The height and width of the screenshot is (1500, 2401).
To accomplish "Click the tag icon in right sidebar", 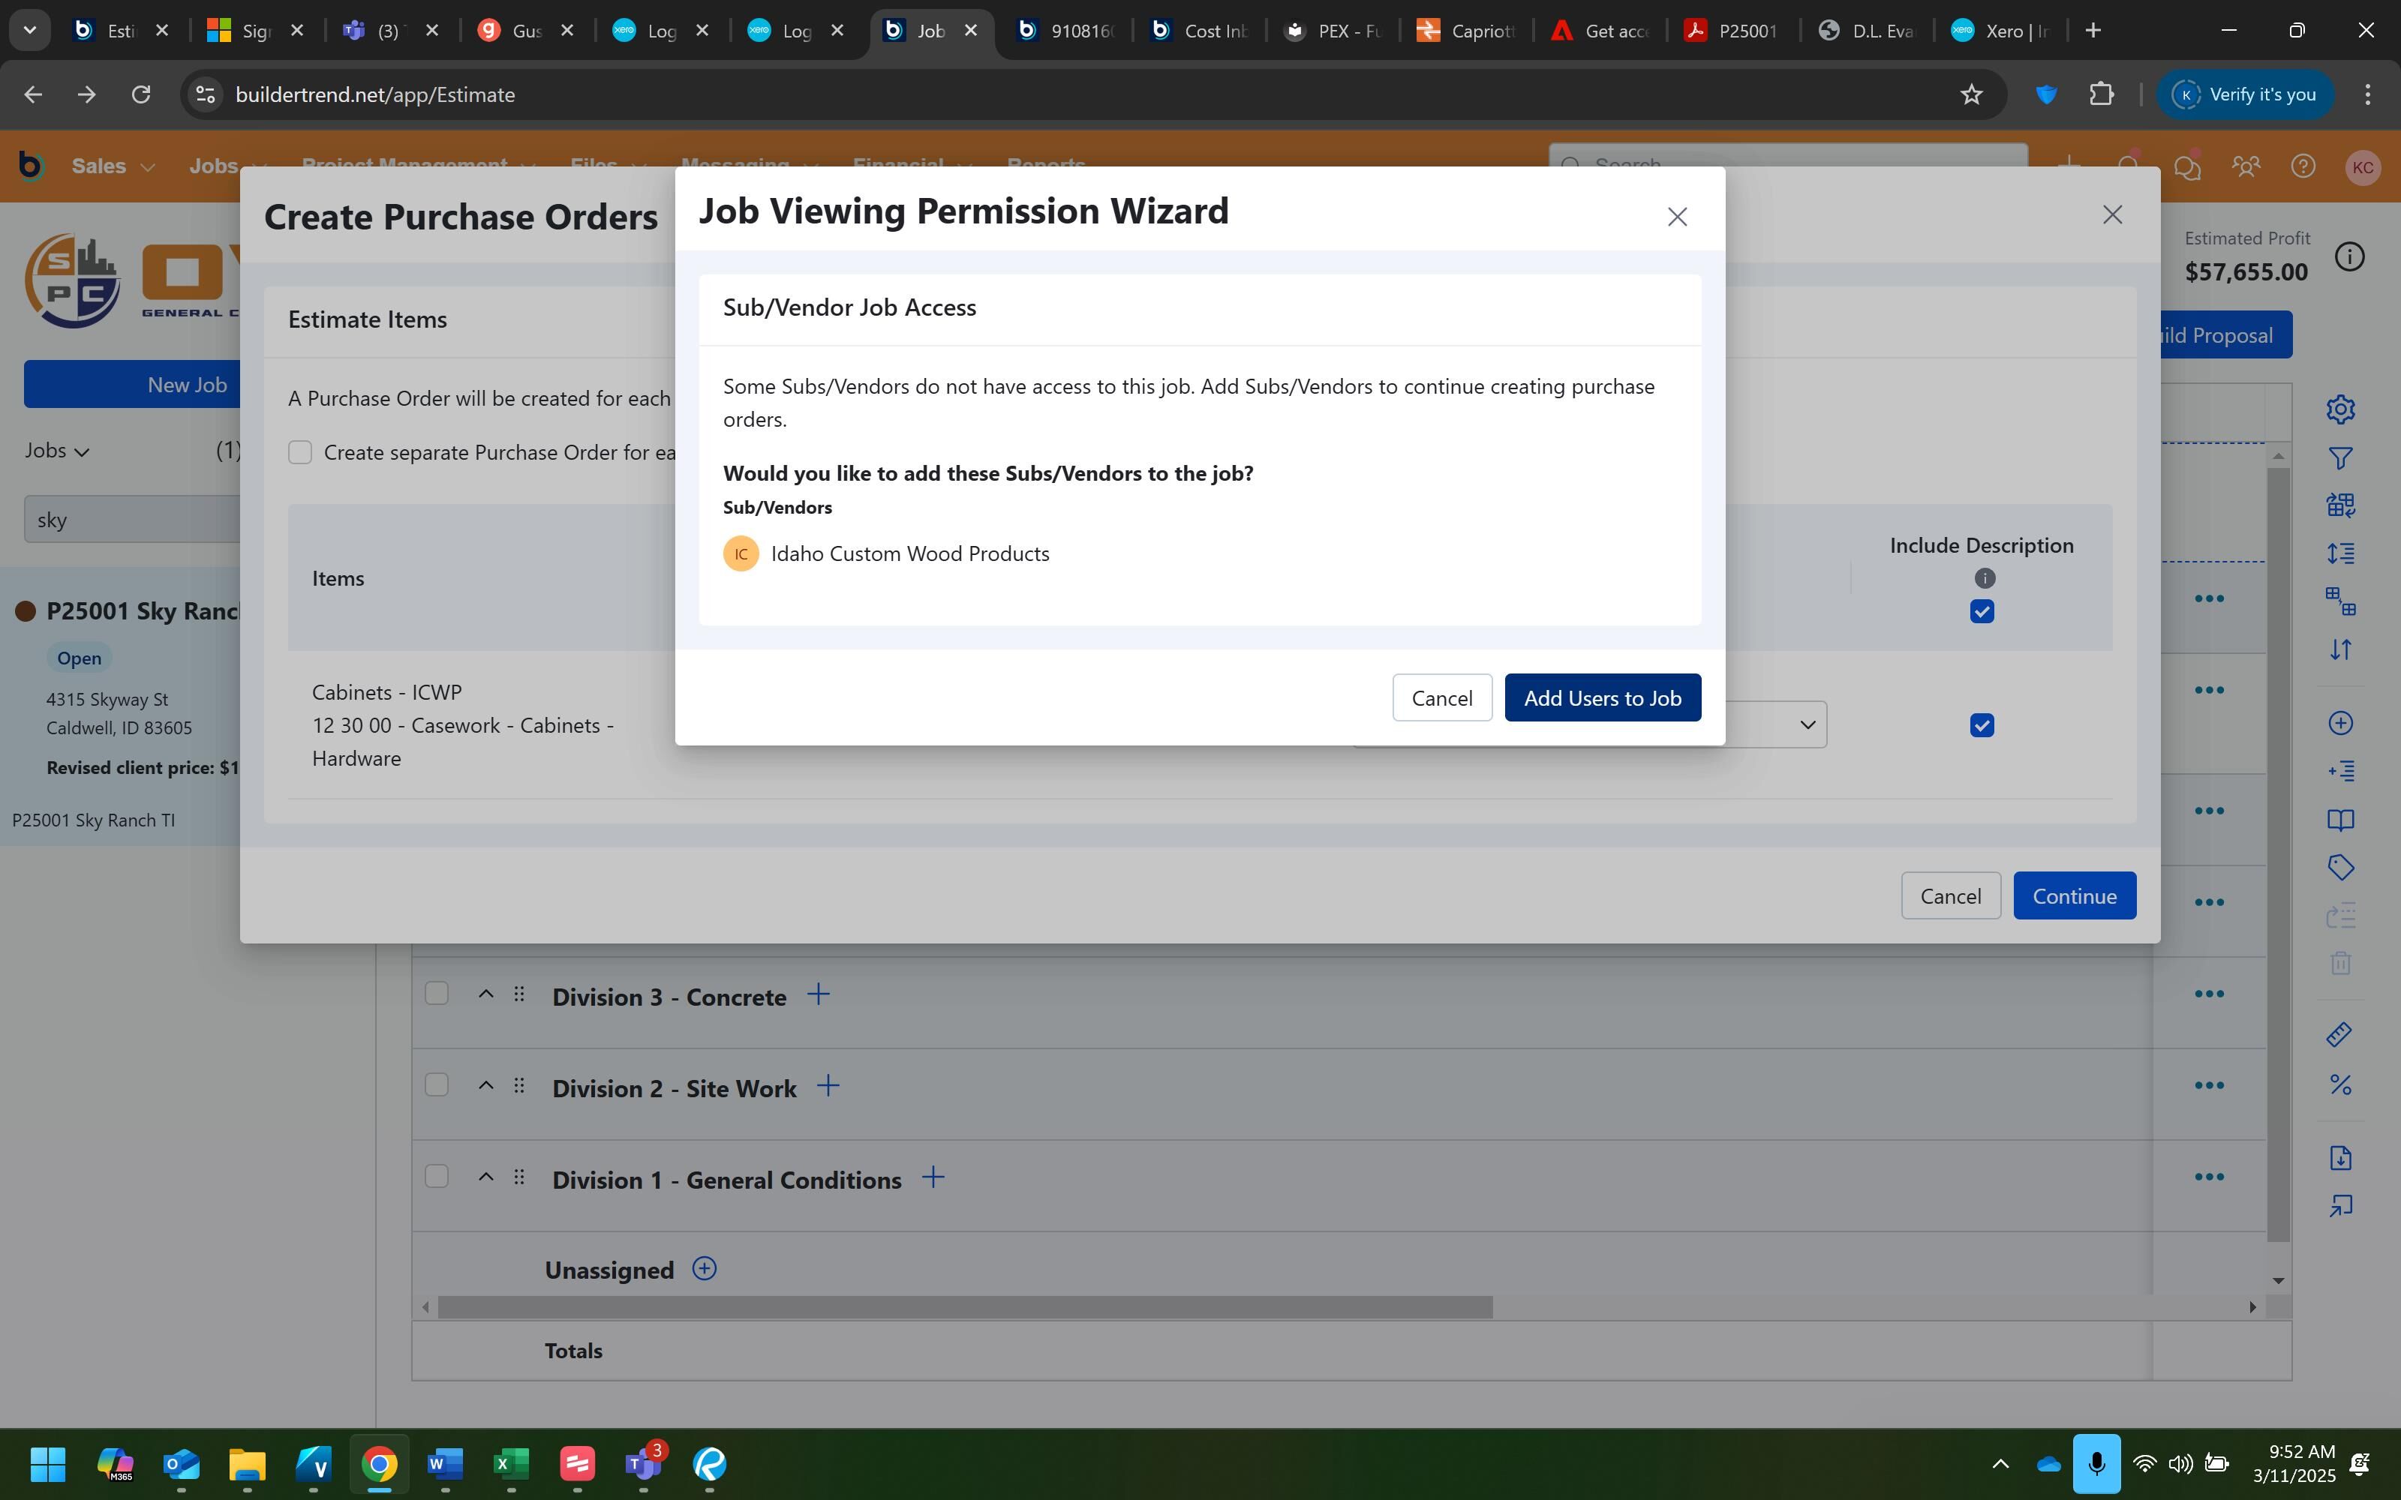I will click(x=2340, y=868).
